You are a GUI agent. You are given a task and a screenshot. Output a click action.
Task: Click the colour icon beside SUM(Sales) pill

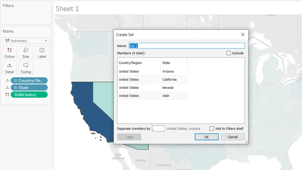tap(7, 95)
